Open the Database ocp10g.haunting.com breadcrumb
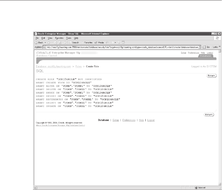This screenshot has height=190, width=222. click(53, 67)
